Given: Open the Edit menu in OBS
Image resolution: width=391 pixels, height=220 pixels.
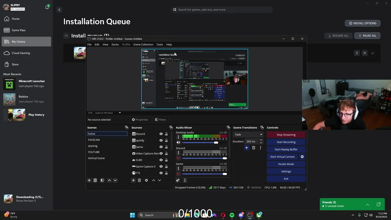Looking at the screenshot, I should pos(97,45).
